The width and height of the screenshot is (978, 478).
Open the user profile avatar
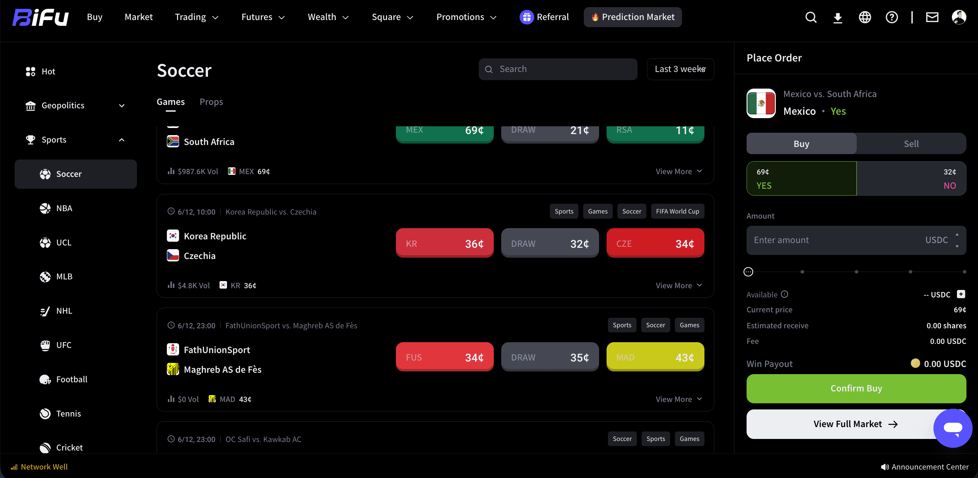(x=959, y=17)
